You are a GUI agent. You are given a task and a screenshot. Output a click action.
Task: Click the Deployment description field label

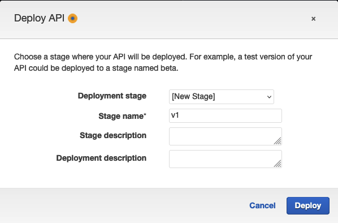click(x=101, y=158)
